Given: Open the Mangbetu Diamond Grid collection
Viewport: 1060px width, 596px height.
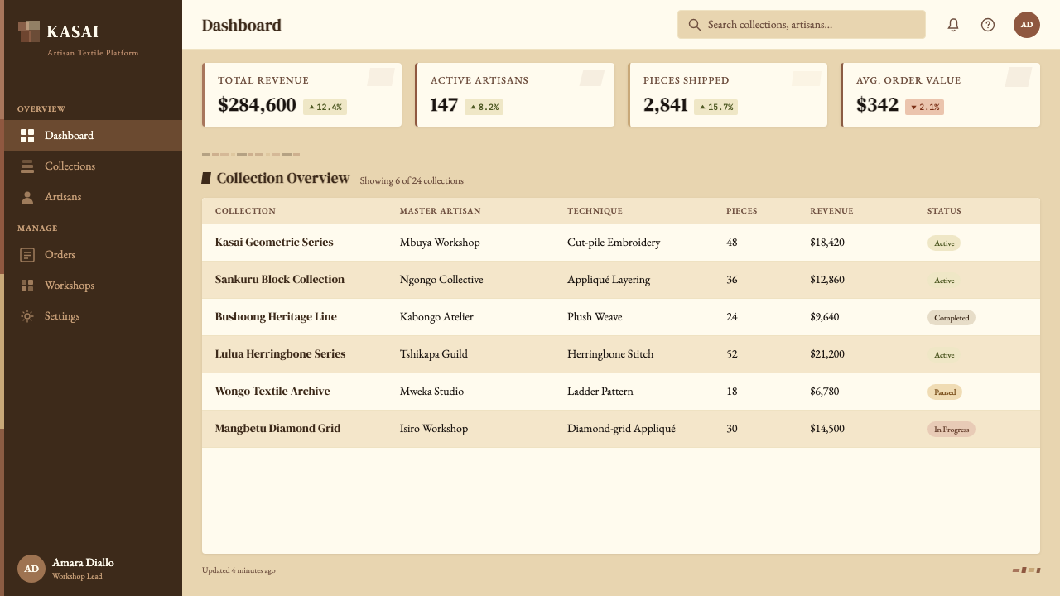Looking at the screenshot, I should 277,429.
